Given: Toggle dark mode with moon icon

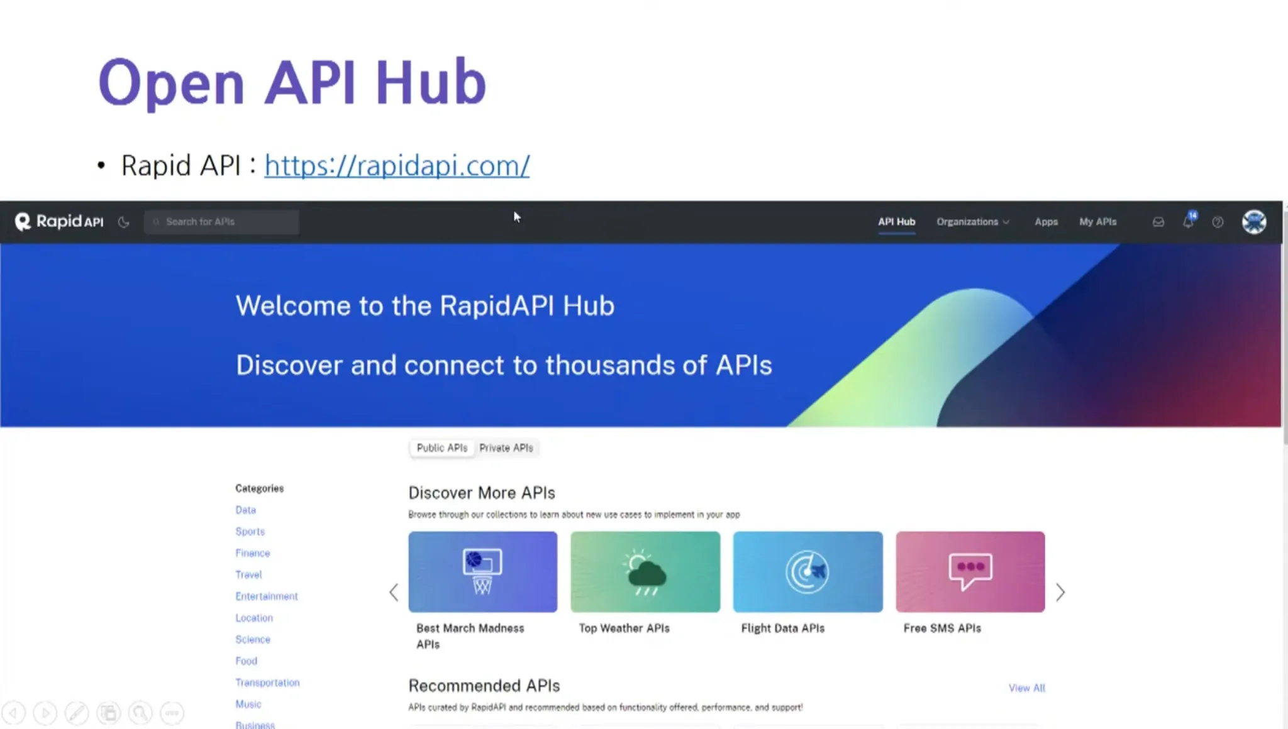Looking at the screenshot, I should coord(124,222).
